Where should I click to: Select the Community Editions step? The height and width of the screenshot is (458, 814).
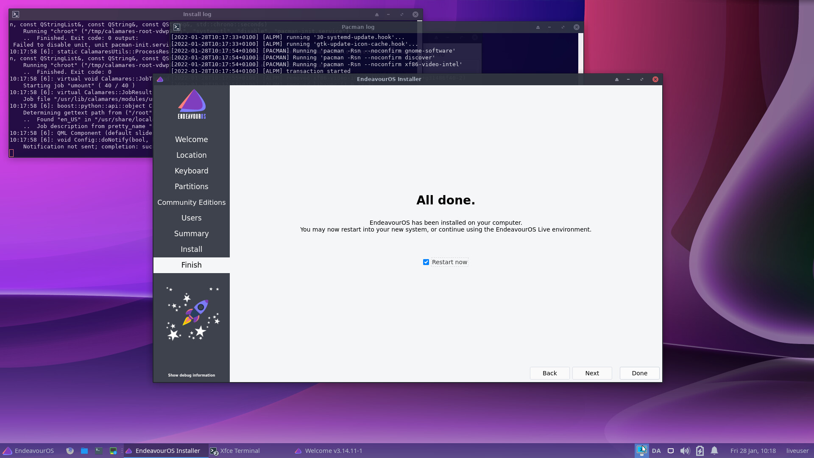click(x=191, y=202)
